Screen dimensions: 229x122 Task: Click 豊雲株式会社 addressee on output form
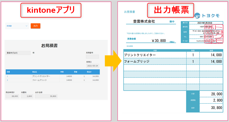pos(144,21)
